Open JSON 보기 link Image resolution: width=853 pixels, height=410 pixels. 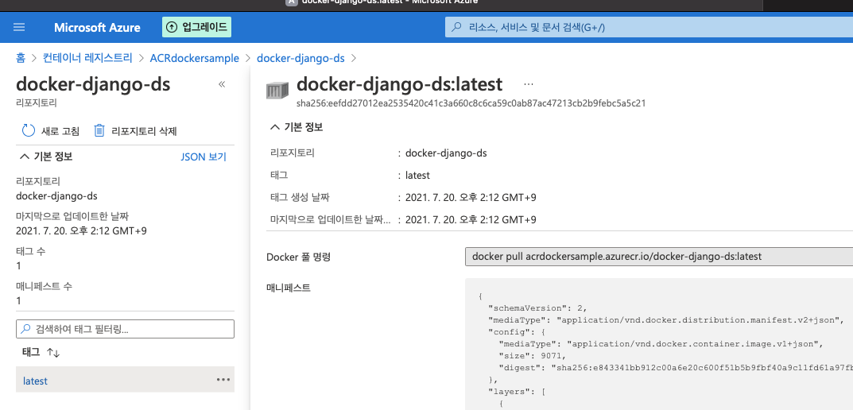click(203, 157)
